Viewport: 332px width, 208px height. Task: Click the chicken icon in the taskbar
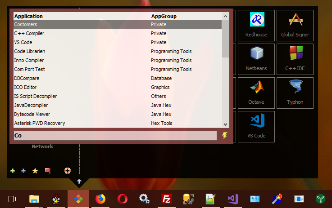click(x=56, y=199)
